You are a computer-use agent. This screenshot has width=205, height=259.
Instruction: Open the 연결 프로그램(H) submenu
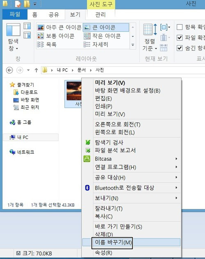132,167
